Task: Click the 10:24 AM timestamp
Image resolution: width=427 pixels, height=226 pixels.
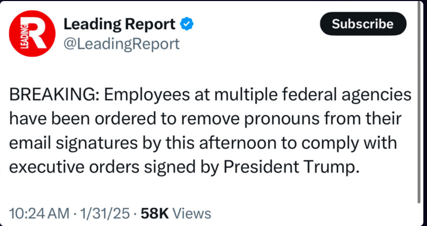Action: pos(40,213)
